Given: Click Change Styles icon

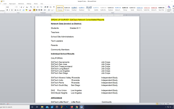Looking at the screenshot, I should click(169, 8).
